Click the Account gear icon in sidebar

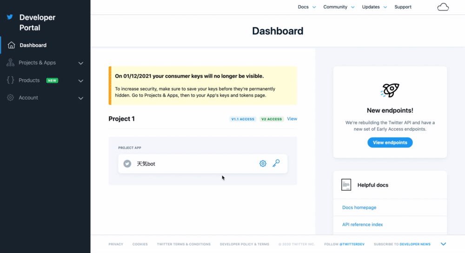tap(10, 98)
